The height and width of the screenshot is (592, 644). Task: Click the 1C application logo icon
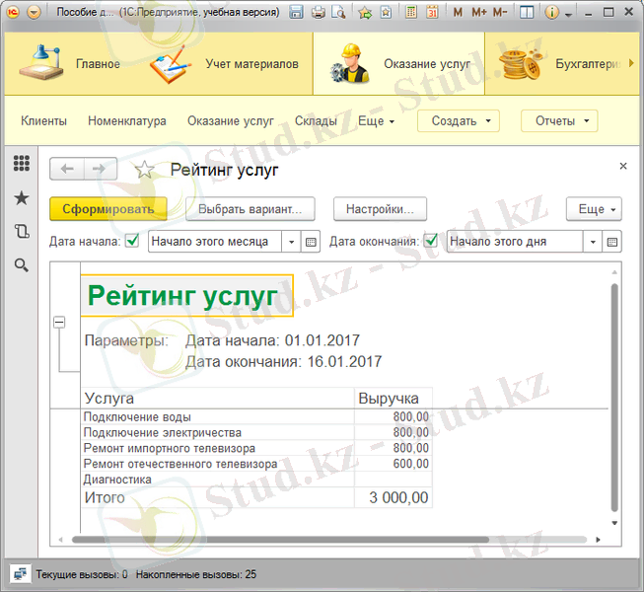pyautogui.click(x=14, y=12)
